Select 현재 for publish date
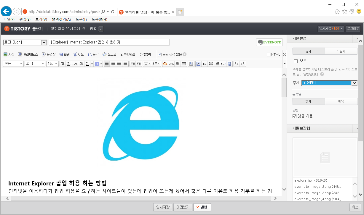The image size is (364, 215). click(x=309, y=101)
